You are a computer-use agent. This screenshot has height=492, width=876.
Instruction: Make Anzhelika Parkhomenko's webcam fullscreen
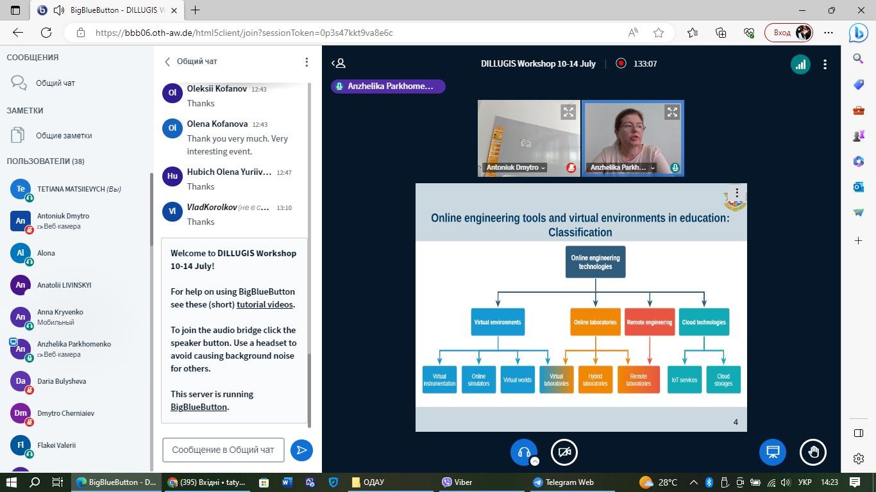tap(671, 112)
